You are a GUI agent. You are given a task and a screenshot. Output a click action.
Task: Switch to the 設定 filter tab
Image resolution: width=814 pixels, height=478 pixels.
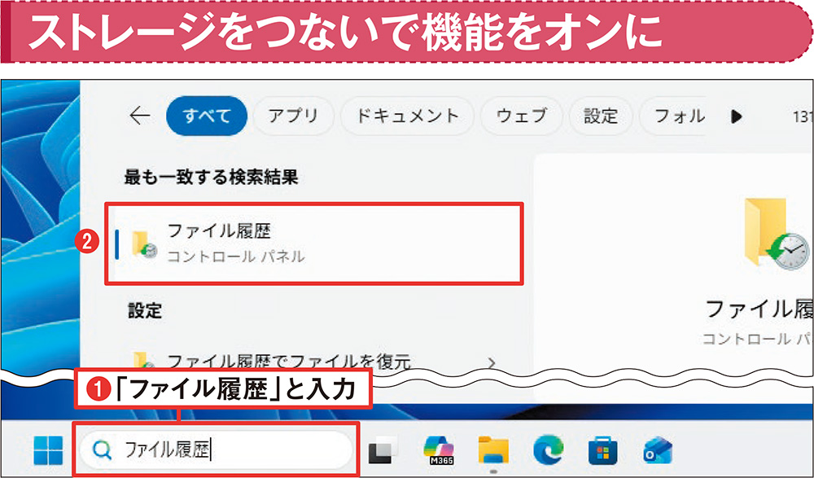[x=601, y=116]
